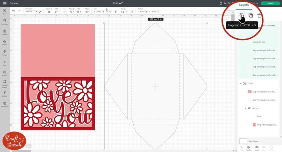This screenshot has height=152, width=282.
Task: Collapse the Card group in Layers
Action: coord(241,84)
